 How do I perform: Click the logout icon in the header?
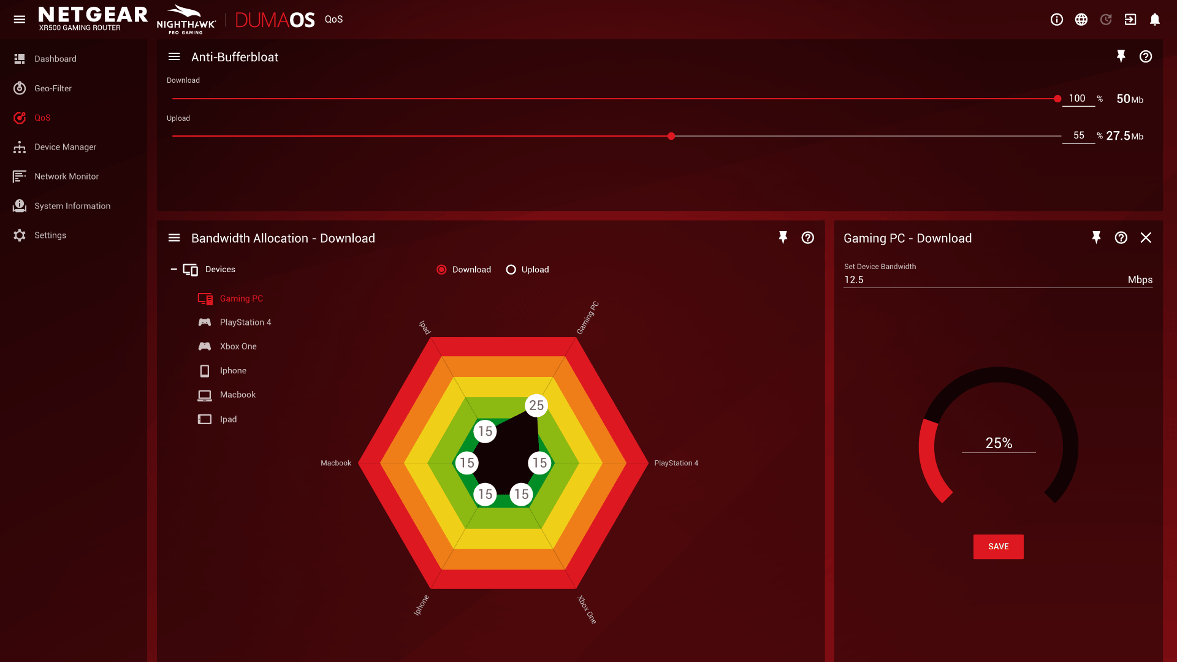(1130, 20)
